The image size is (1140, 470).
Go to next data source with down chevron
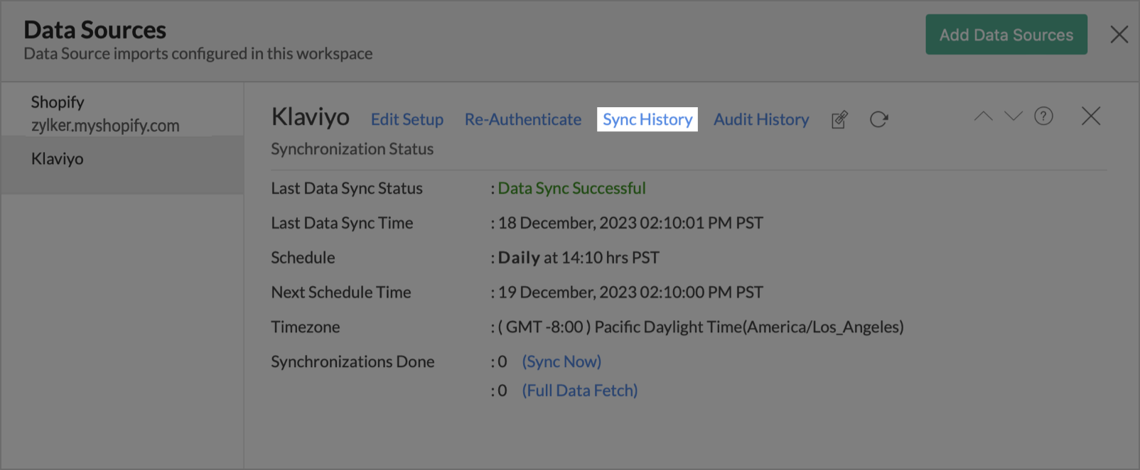coord(1013,116)
